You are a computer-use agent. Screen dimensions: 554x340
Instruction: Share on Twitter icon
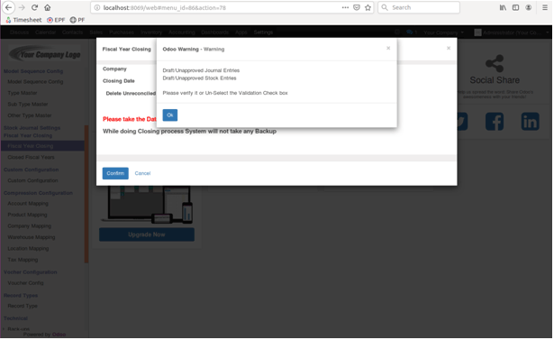point(462,122)
